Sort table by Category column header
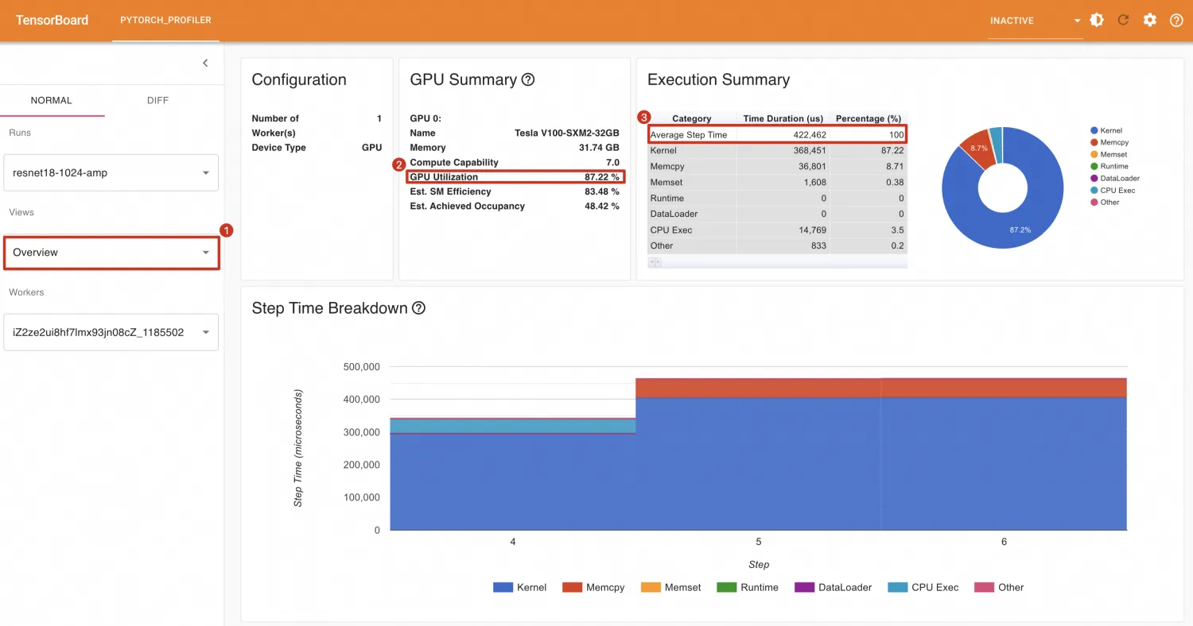The image size is (1193, 626). click(692, 118)
